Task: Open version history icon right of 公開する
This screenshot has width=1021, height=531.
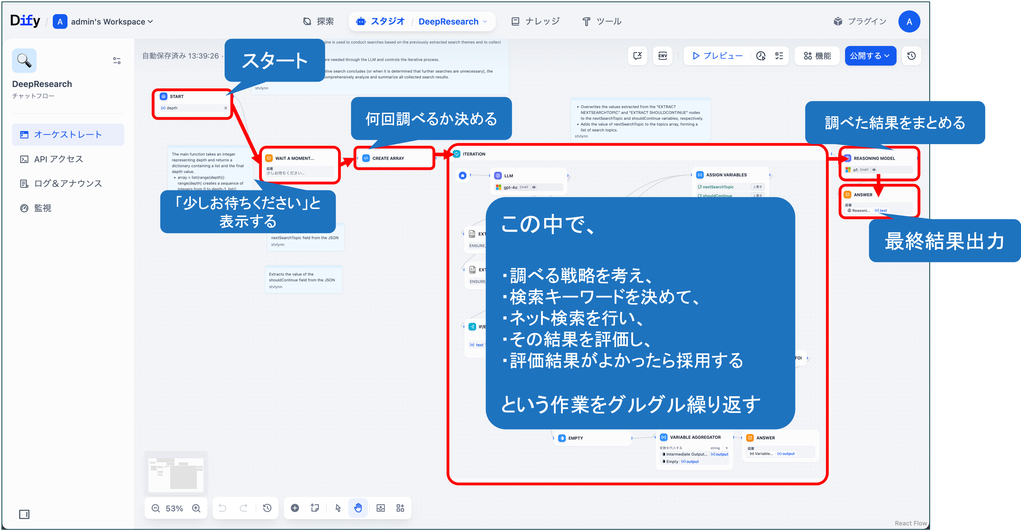Action: (x=911, y=56)
